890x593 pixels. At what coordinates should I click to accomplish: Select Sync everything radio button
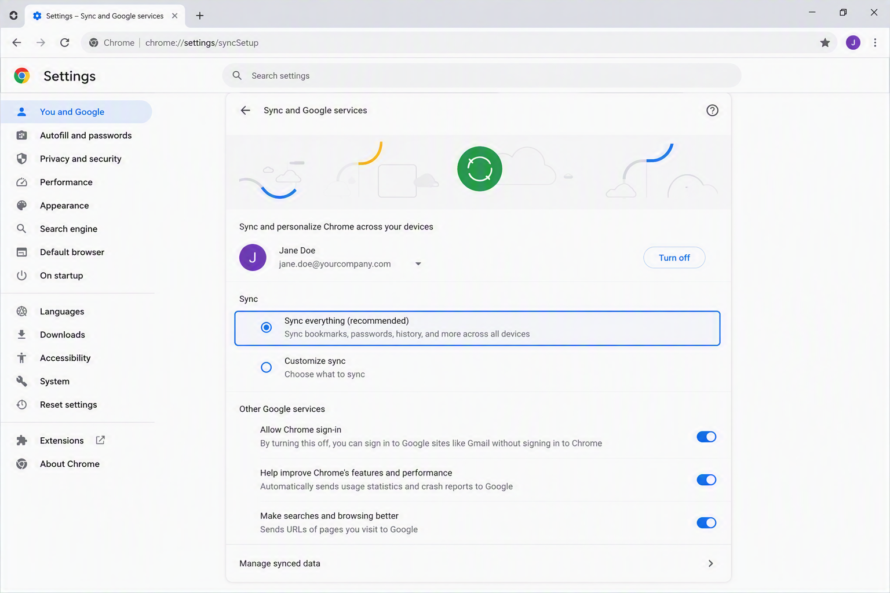coord(266,327)
